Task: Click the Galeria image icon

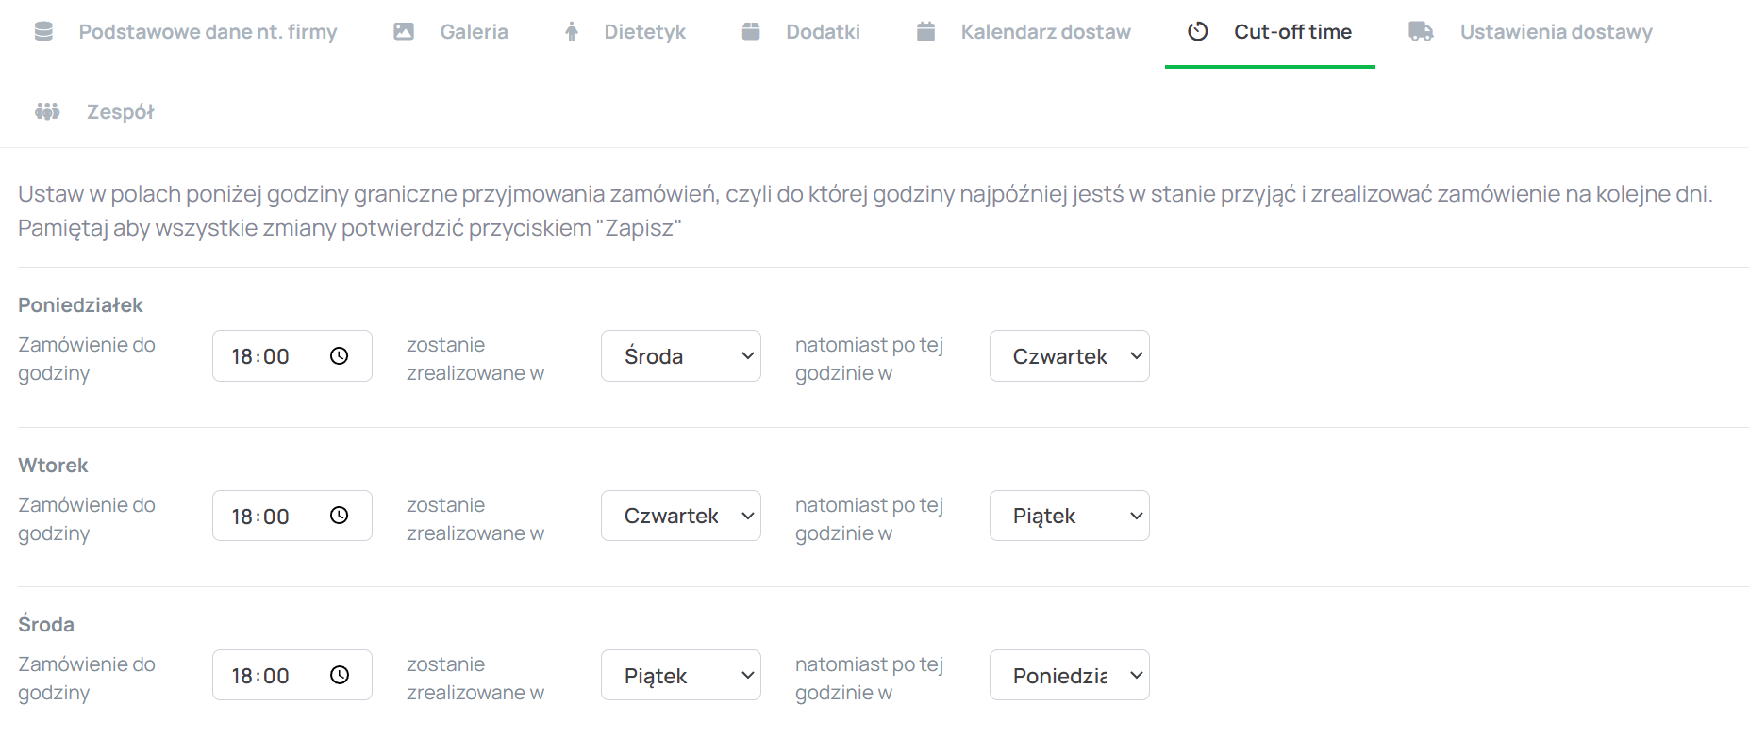Action: pyautogui.click(x=404, y=32)
